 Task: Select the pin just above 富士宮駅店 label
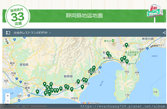[110, 56]
